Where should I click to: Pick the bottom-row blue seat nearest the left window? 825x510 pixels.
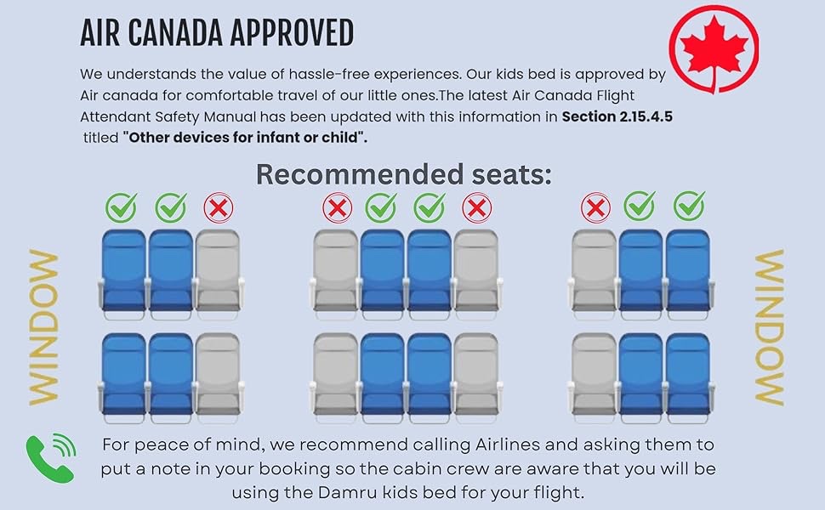[123, 374]
